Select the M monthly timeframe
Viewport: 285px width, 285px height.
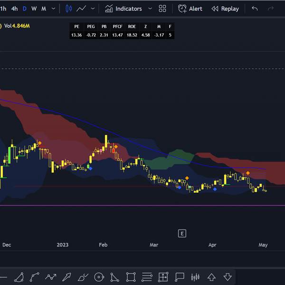pyautogui.click(x=44, y=9)
